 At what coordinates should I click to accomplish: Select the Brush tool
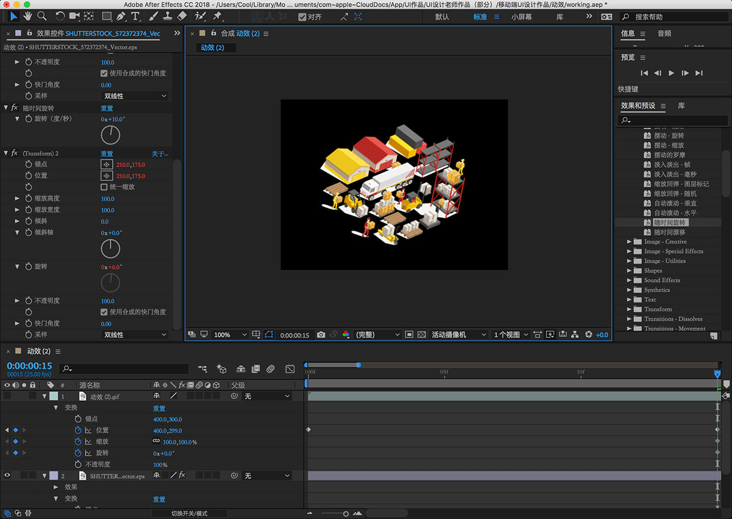click(x=152, y=16)
